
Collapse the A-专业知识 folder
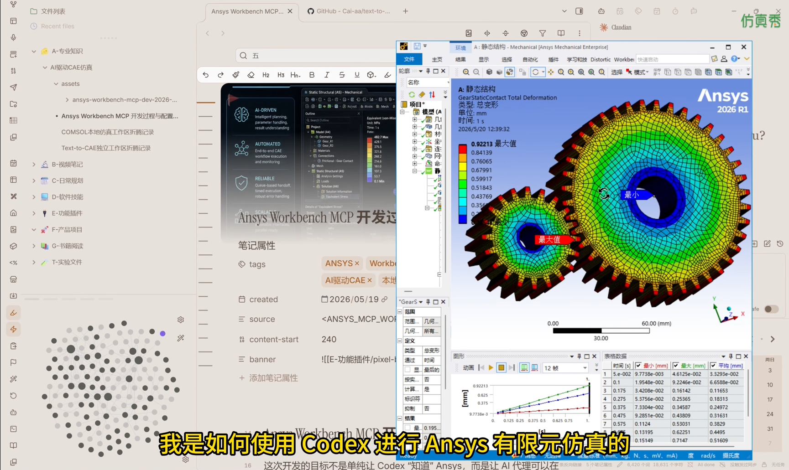34,51
